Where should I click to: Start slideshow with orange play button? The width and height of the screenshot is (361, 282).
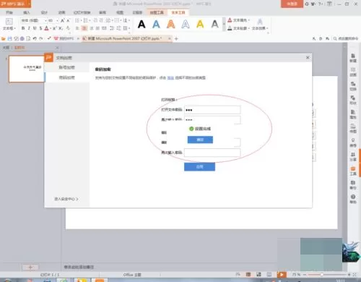click(x=282, y=275)
